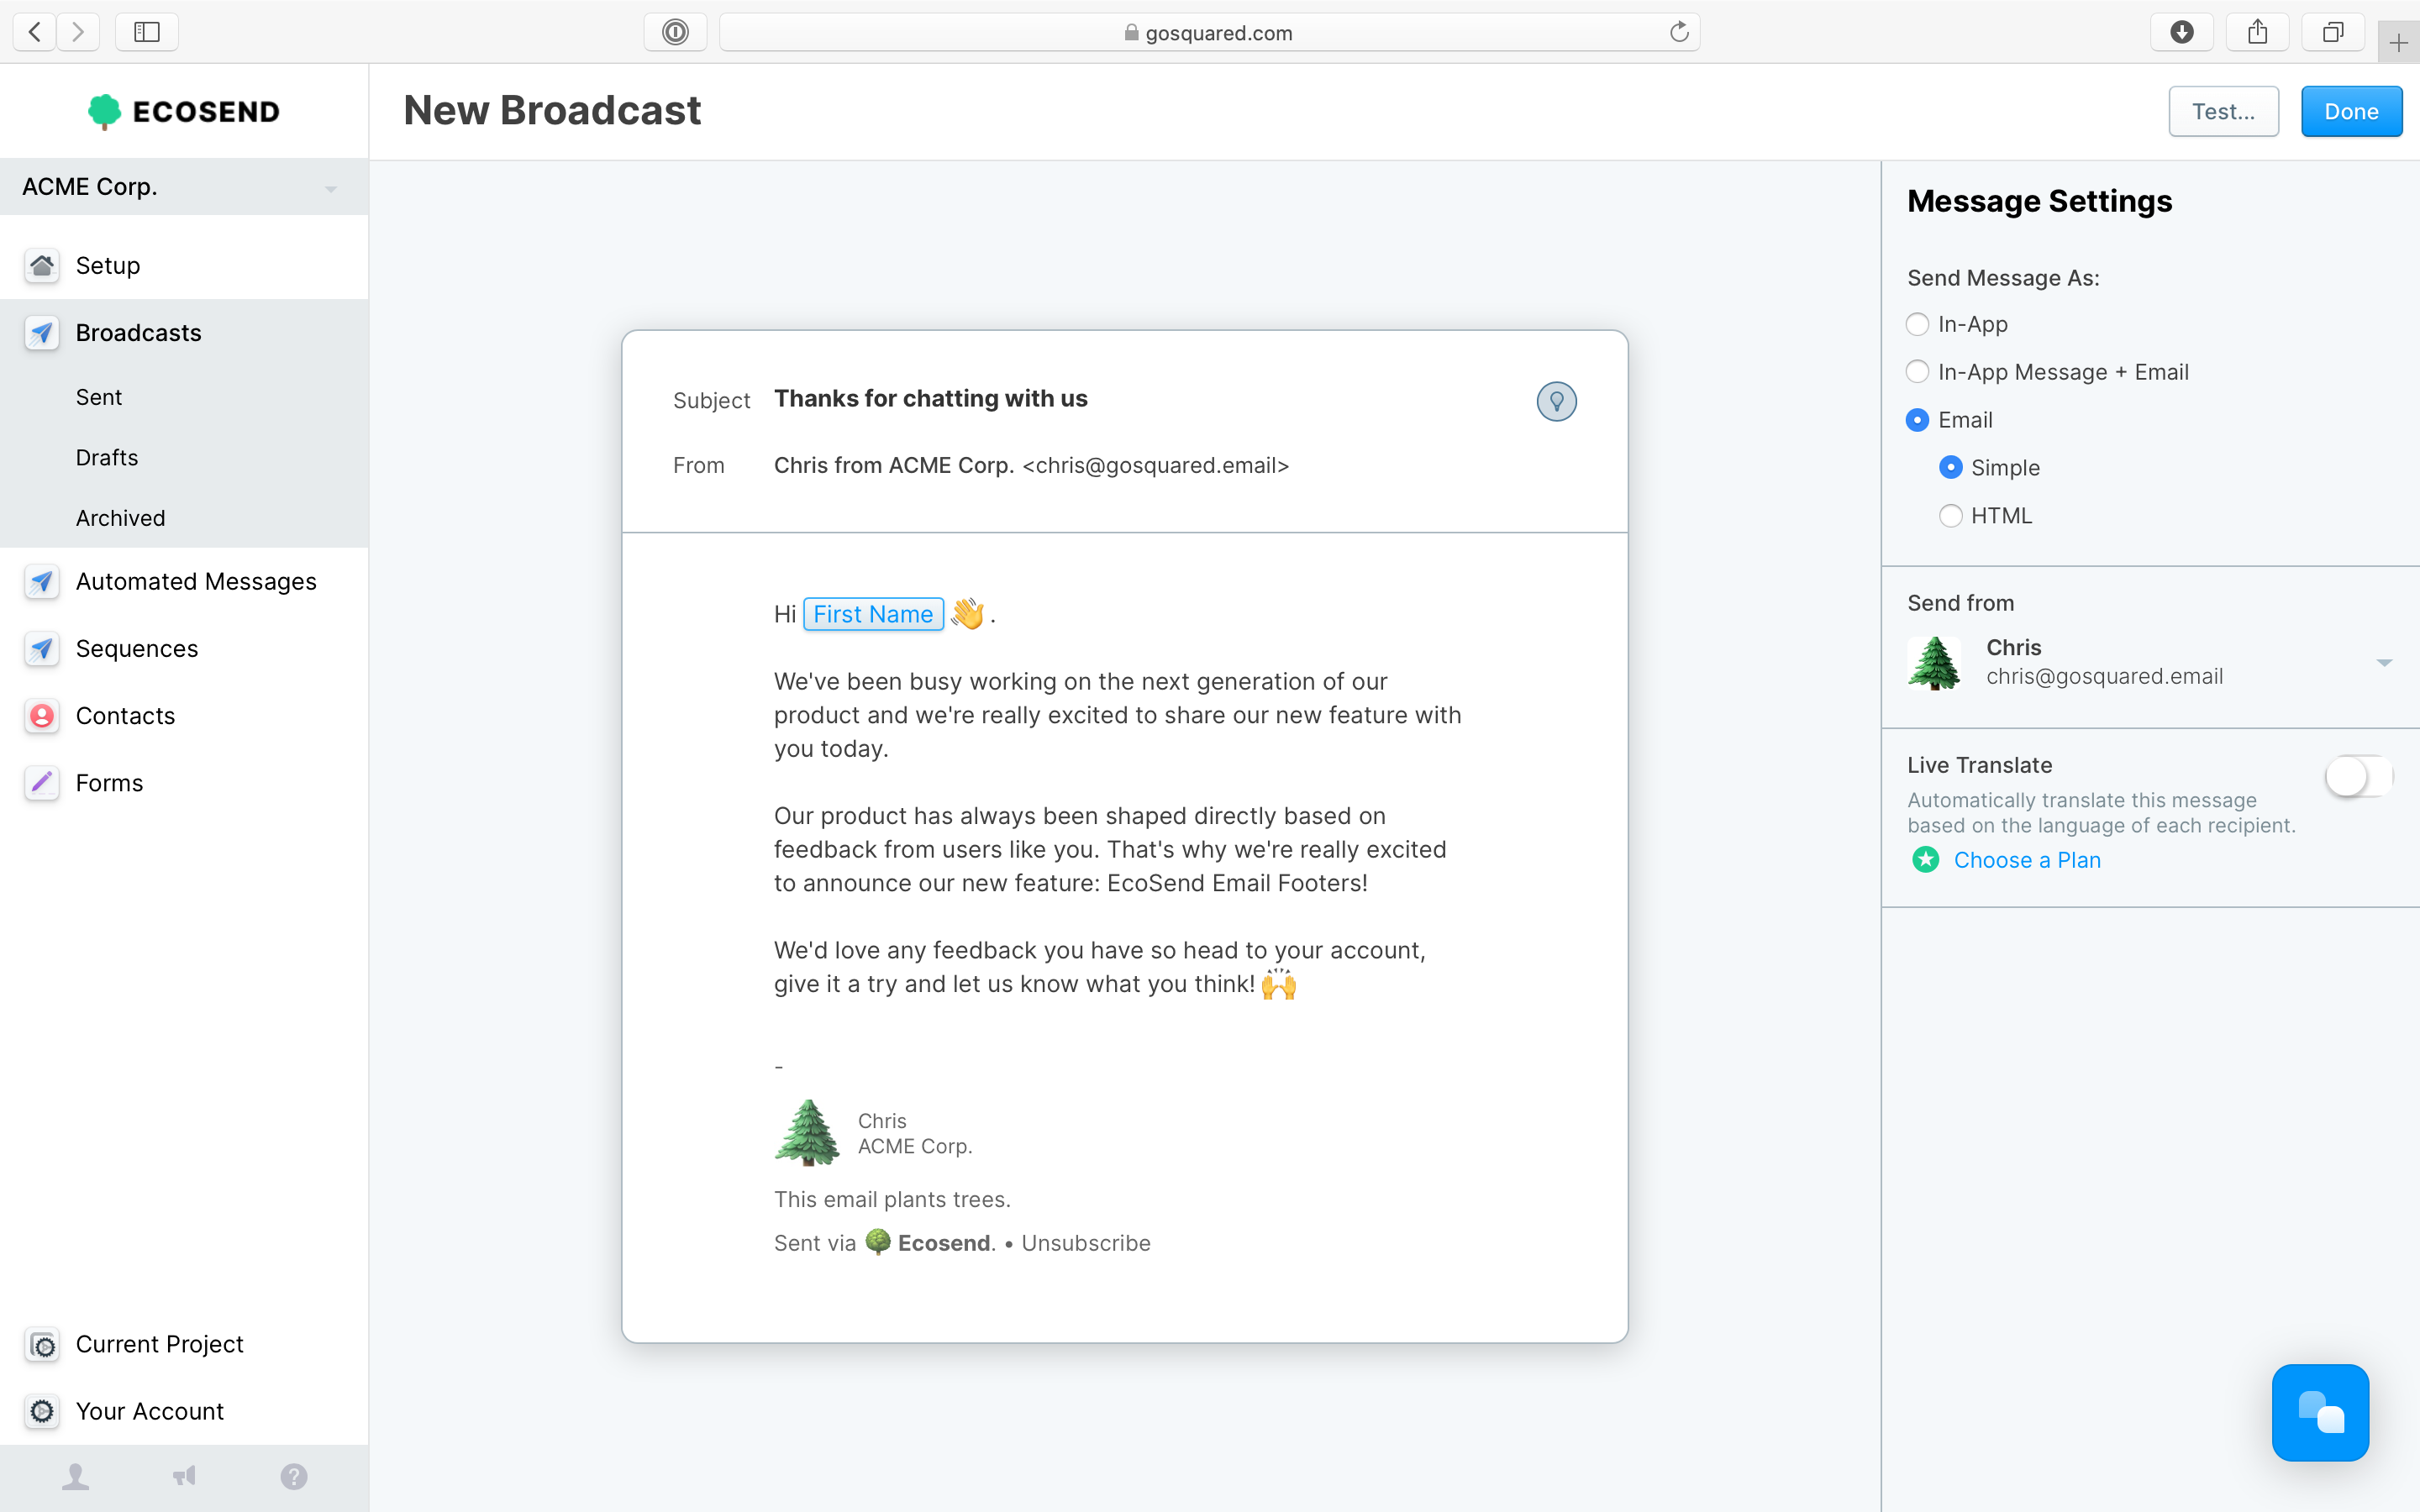
Task: Click the From sender address line
Action: click(x=1031, y=466)
